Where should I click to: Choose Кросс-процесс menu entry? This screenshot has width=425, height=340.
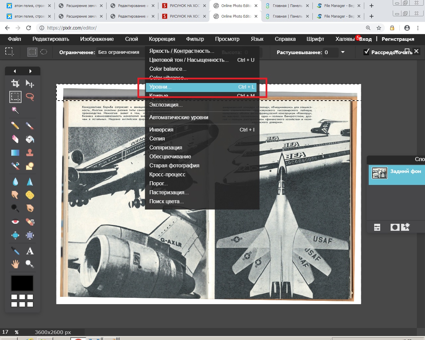pos(202,175)
